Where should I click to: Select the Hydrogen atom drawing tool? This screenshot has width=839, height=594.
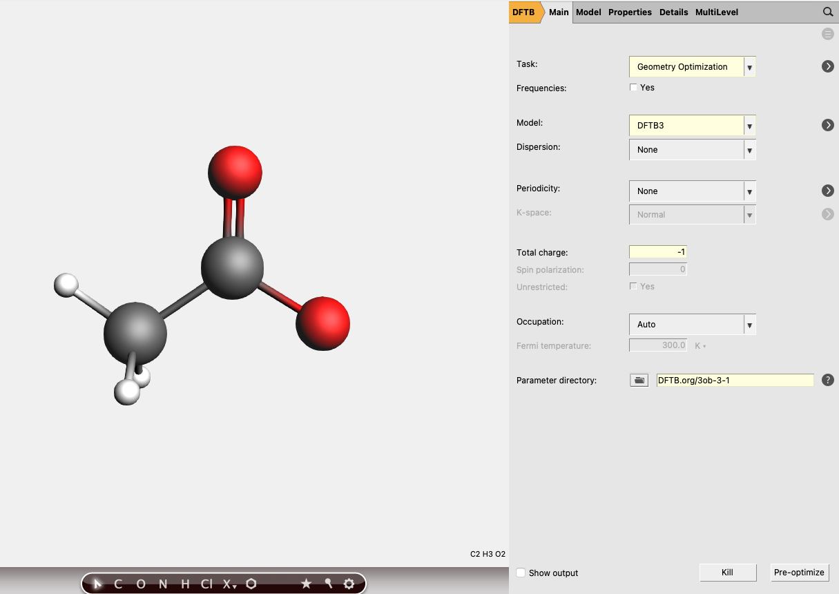(184, 584)
